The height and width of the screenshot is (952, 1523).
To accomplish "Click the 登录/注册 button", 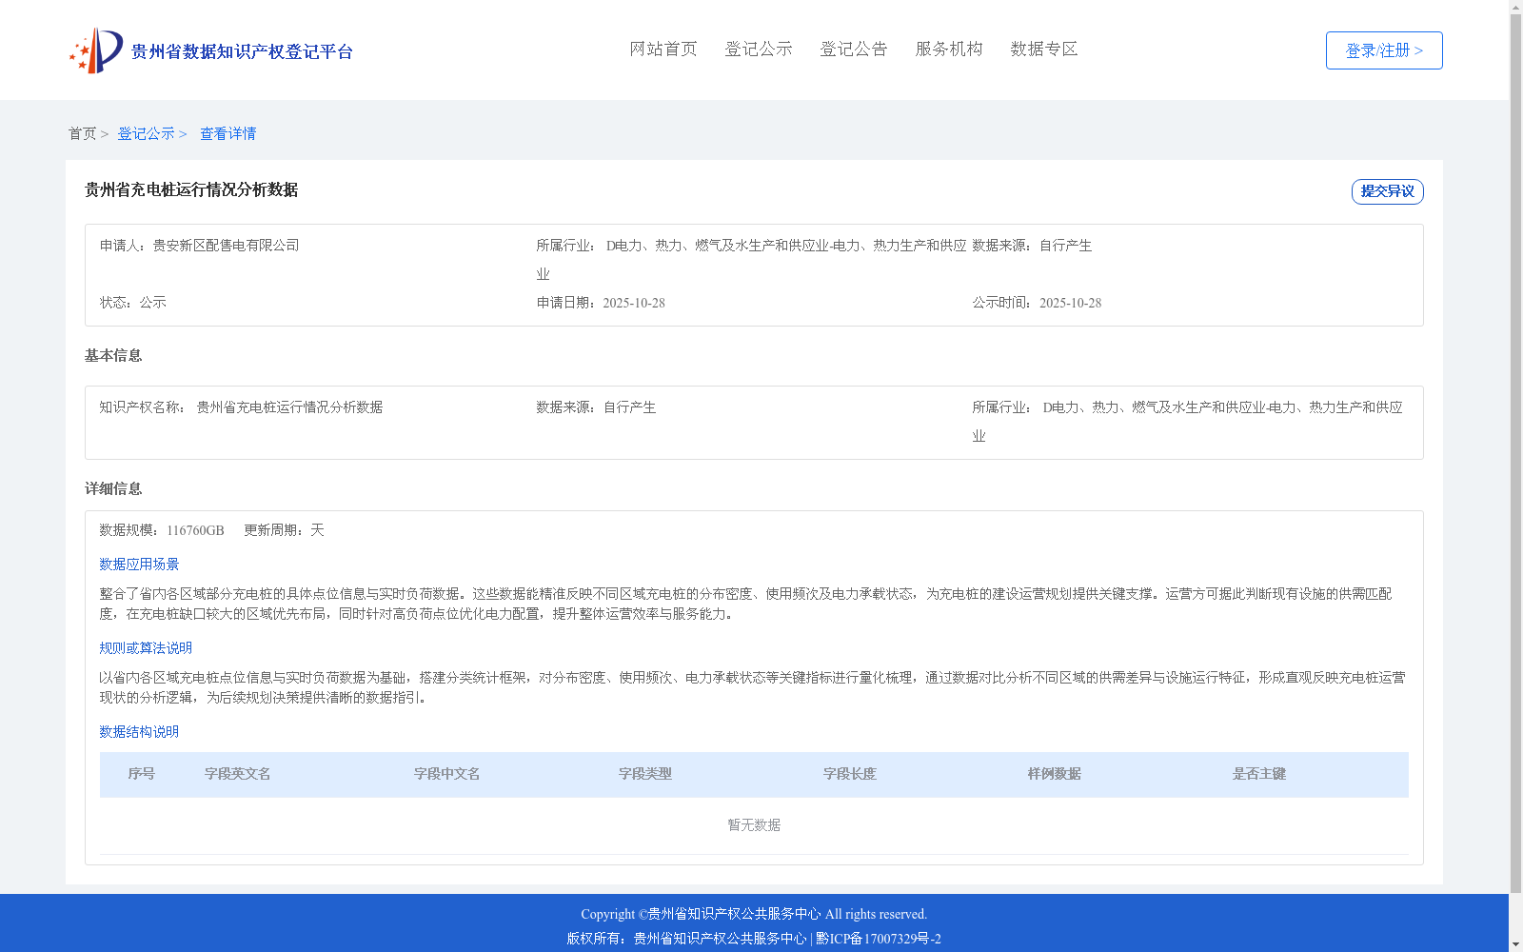I will coord(1382,50).
